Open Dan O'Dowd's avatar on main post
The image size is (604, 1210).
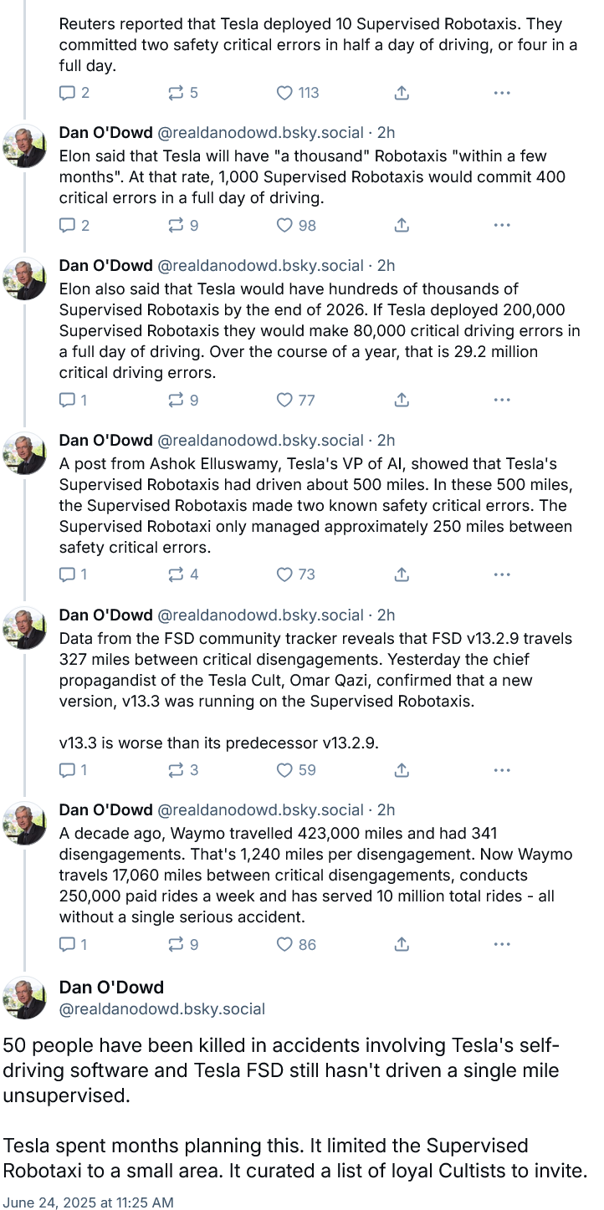[25, 998]
